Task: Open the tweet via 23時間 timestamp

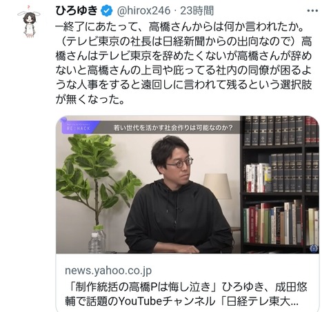Action: pyautogui.click(x=197, y=11)
